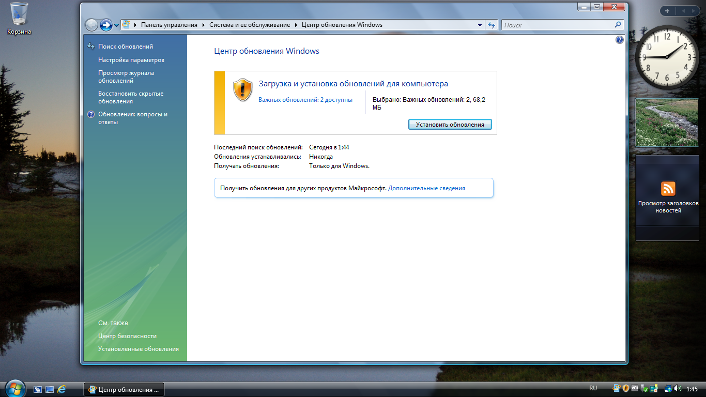Click 'Поиск обновлений' in sidebar
706x397 pixels.
[x=126, y=47]
